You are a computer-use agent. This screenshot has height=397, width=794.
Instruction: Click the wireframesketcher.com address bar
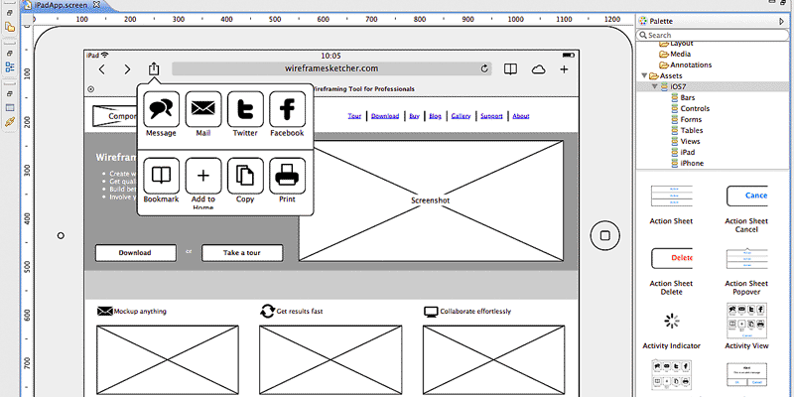click(x=331, y=68)
